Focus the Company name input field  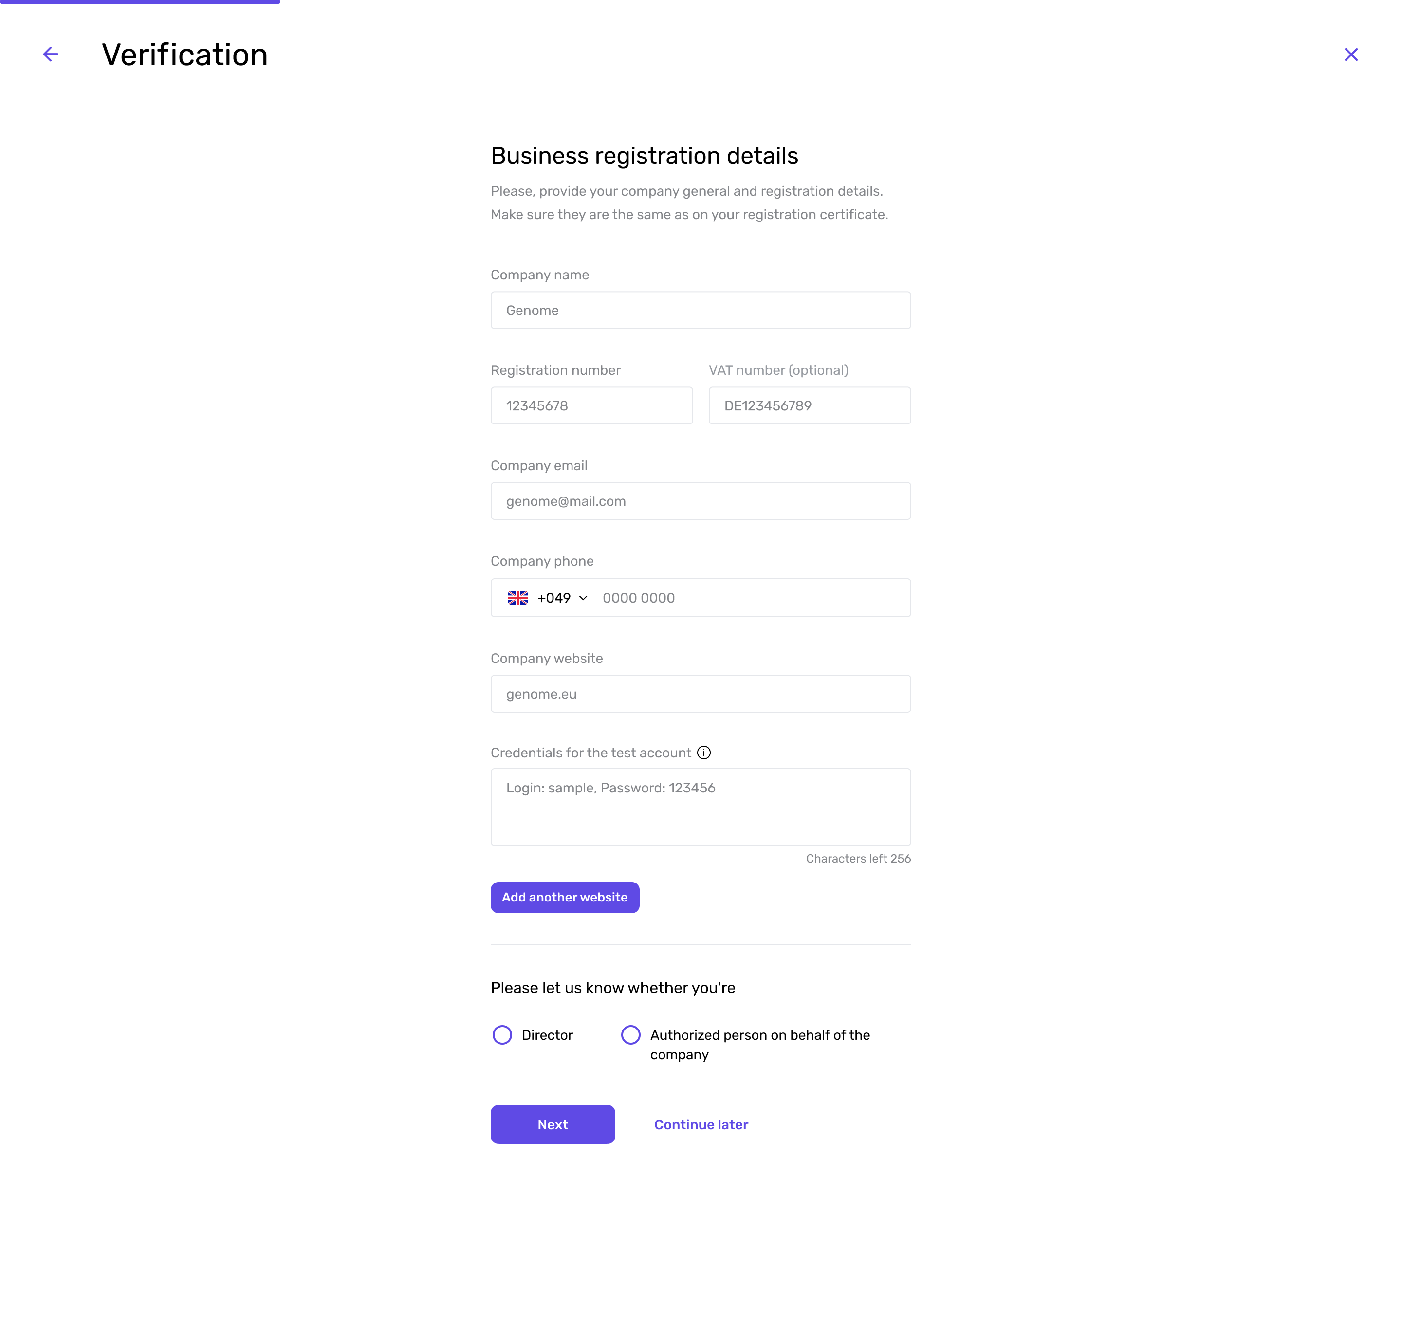(x=701, y=310)
